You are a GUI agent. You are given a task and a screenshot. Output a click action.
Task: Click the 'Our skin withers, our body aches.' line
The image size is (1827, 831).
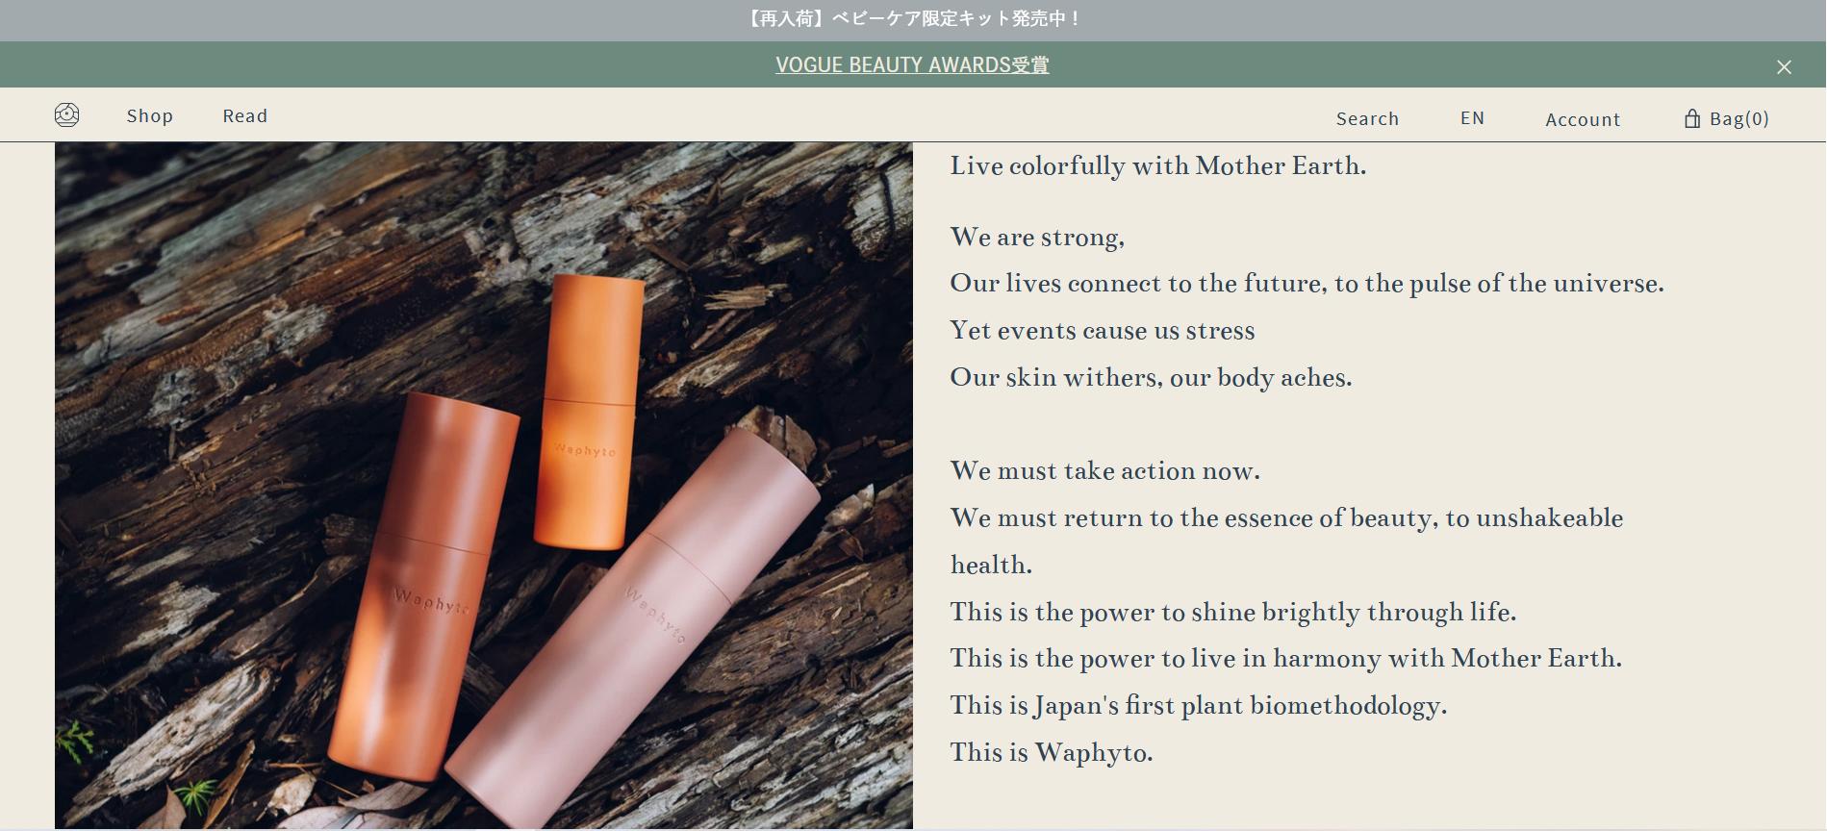1152,377
